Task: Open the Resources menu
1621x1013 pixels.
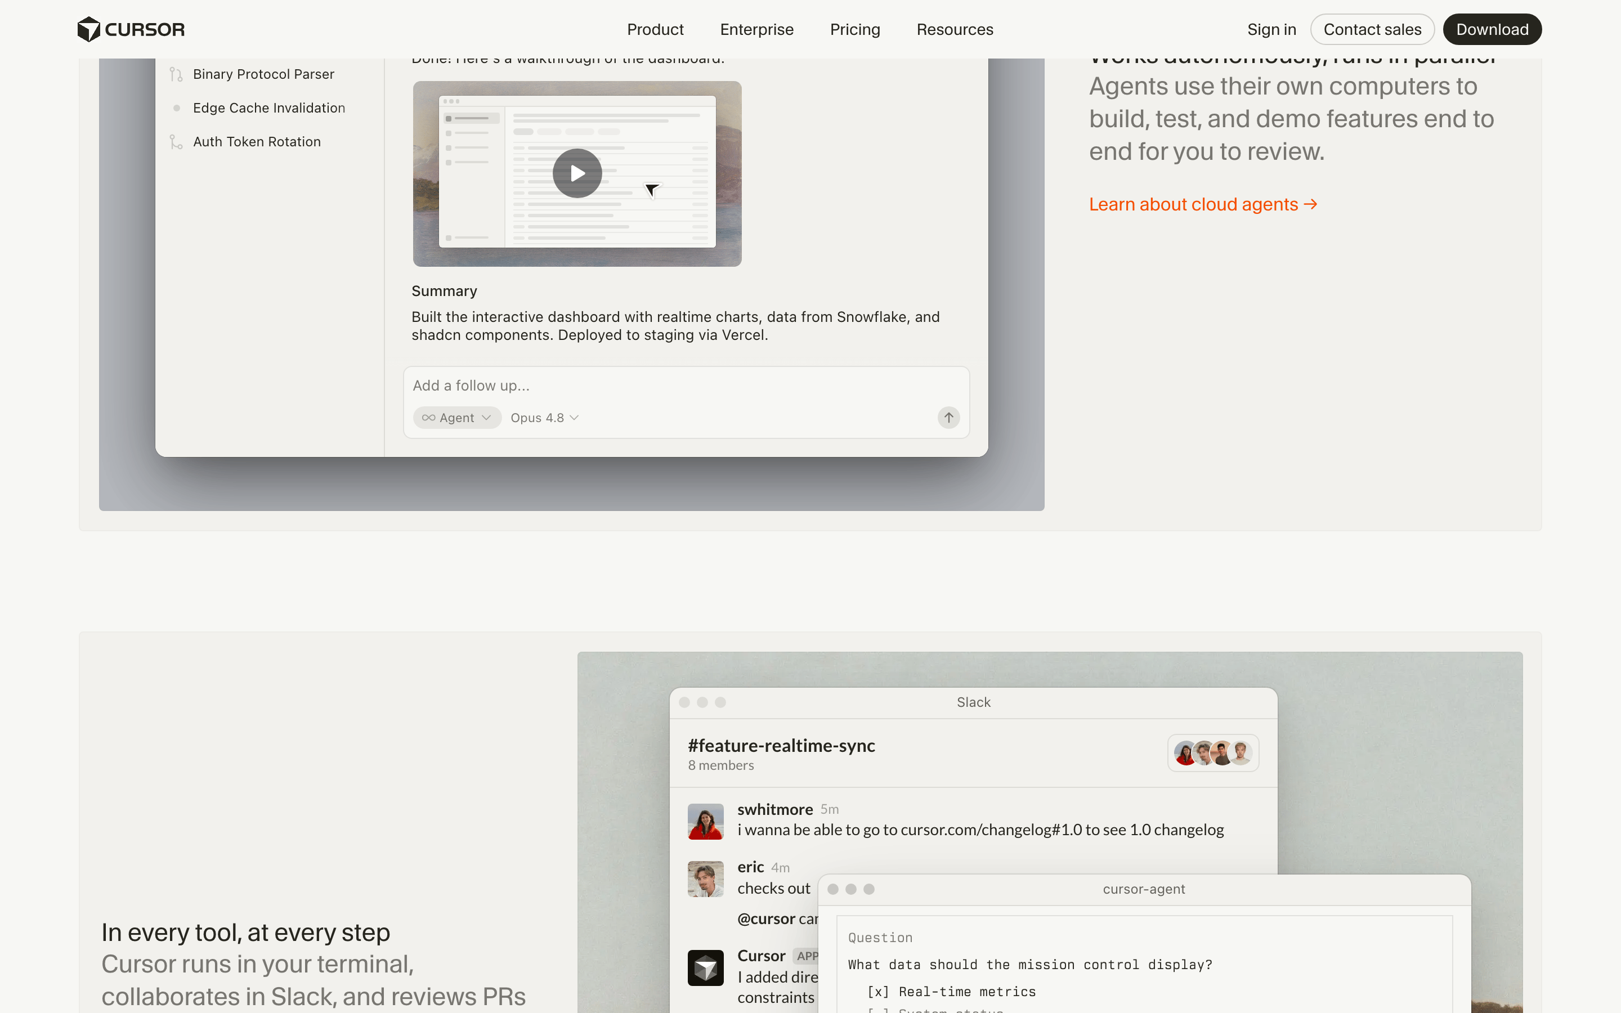Action: (955, 29)
